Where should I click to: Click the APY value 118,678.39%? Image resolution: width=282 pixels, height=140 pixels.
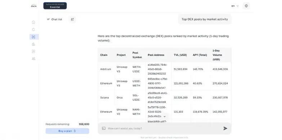coord(200,112)
